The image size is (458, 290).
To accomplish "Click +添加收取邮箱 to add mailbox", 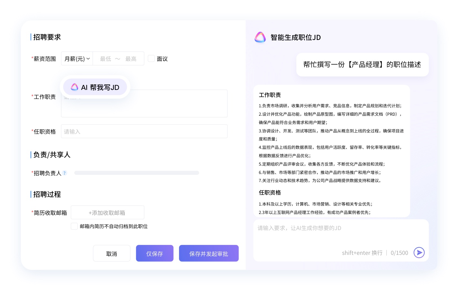I will point(107,213).
